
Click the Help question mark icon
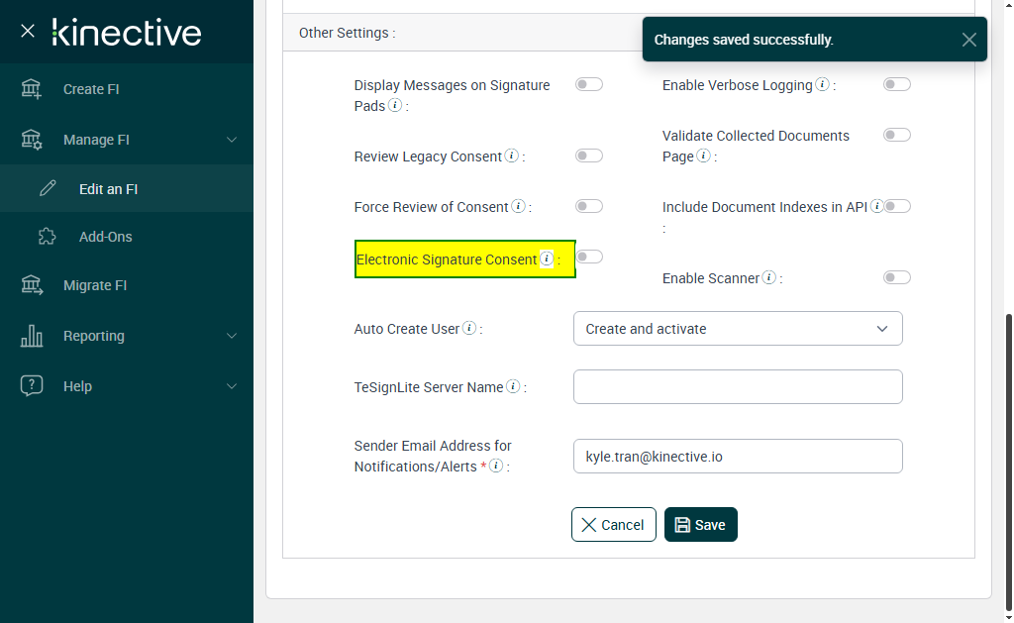click(32, 386)
